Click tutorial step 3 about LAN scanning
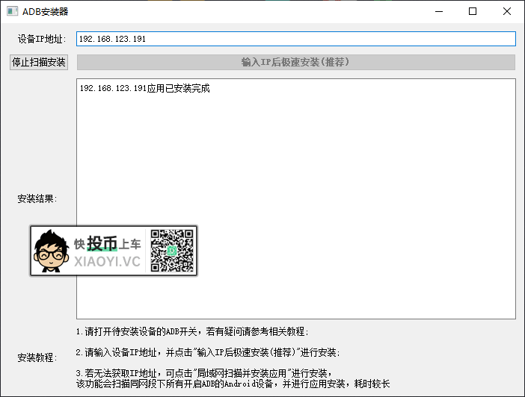525x397 pixels. coord(204,373)
